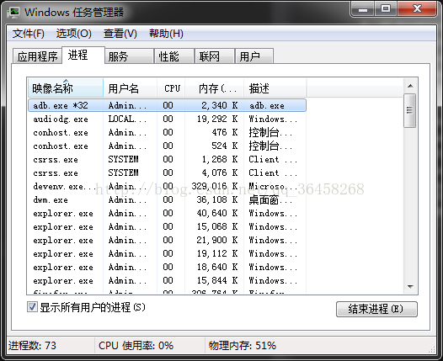Minimize the Task Manager window
443x361 pixels.
363,9
